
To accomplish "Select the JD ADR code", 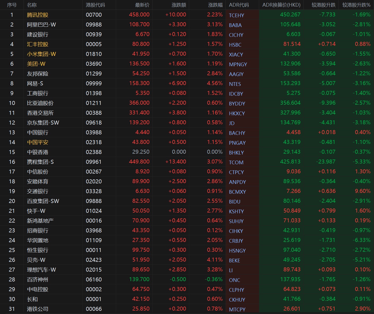I will point(232,123).
